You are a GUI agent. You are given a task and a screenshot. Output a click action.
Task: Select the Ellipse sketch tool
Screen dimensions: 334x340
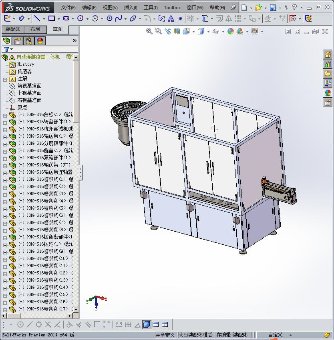click(x=133, y=18)
